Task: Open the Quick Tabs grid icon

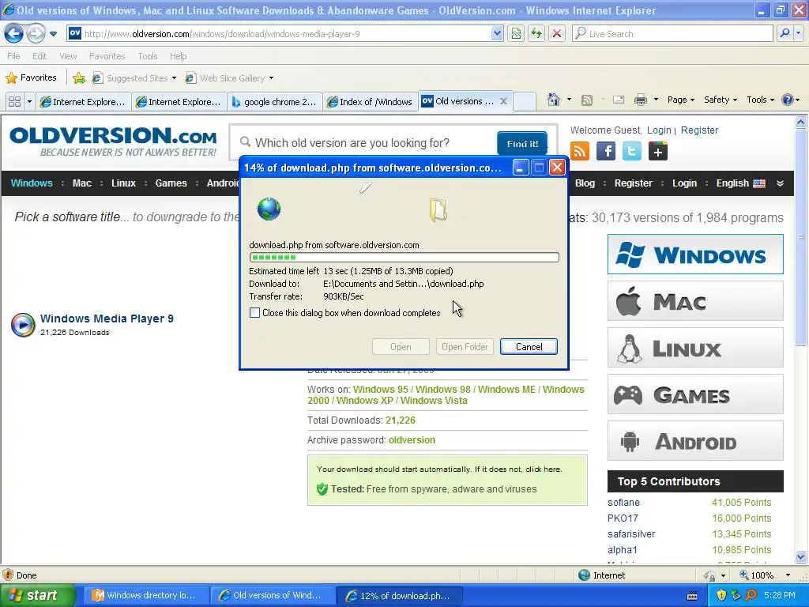Action: [14, 102]
